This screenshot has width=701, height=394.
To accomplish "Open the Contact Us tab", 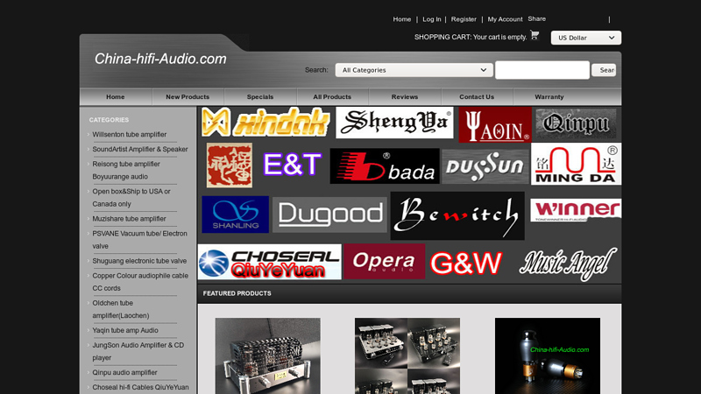I will point(477,97).
